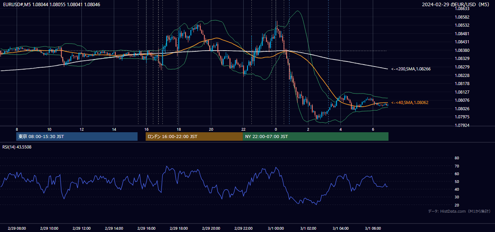Click hour label 0 under the price chart
Image resolution: width=495 pixels, height=232 pixels.
pyautogui.click(x=276, y=129)
